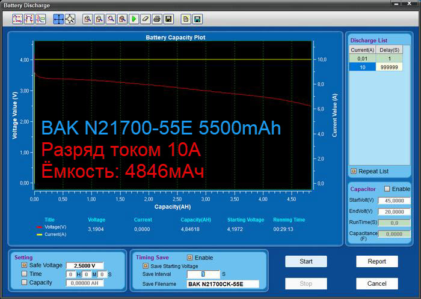421x299 pixels.
Task: Enable the Capacitor checkbox
Action: [387, 189]
